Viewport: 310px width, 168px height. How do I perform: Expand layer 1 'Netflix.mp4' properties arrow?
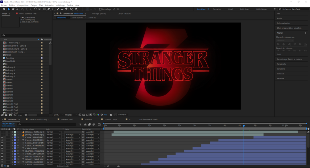[x=12, y=132]
